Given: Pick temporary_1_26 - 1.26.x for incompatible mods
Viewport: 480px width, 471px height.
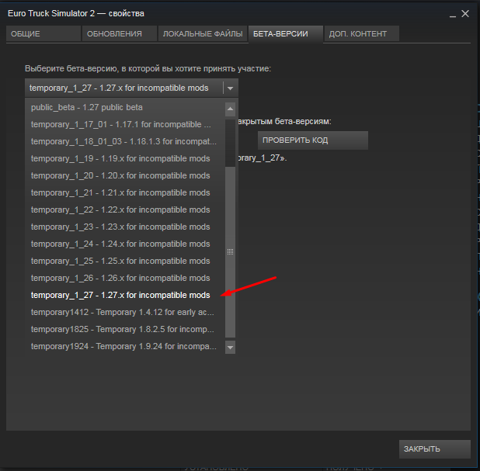Looking at the screenshot, I should pyautogui.click(x=124, y=278).
